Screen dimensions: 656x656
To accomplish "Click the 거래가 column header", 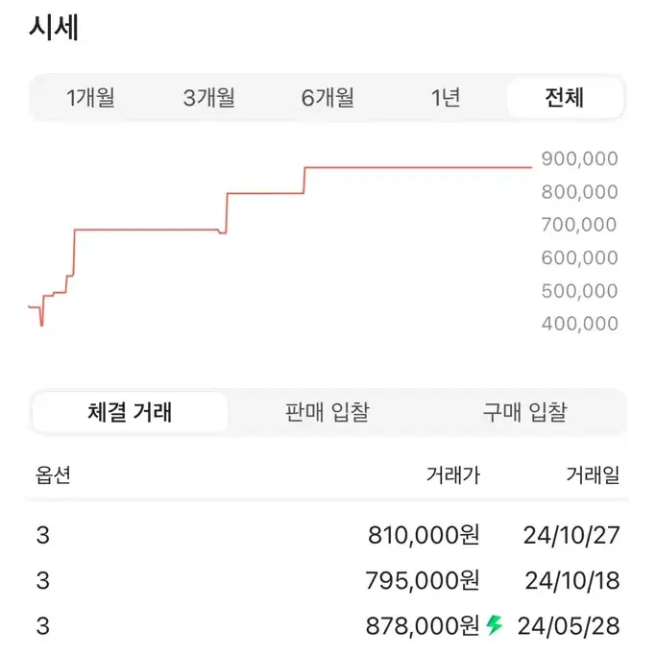I will pos(453,475).
